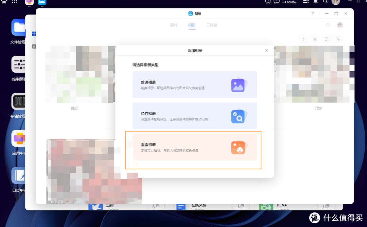Select the image recognition search icon
The image size is (367, 227).
point(315,39)
